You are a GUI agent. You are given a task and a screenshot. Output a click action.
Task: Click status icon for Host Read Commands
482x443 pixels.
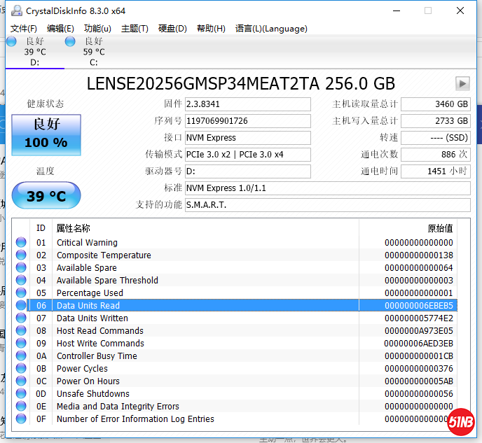[21, 330]
